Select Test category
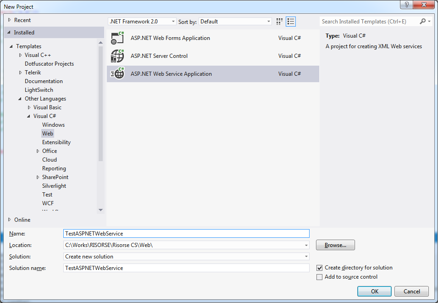The width and height of the screenshot is (438, 303). point(47,195)
